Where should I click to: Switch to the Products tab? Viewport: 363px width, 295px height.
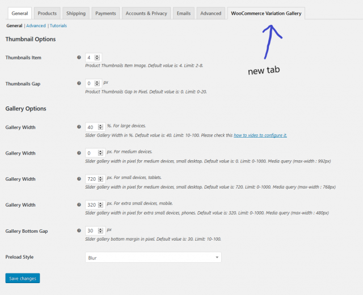(47, 13)
